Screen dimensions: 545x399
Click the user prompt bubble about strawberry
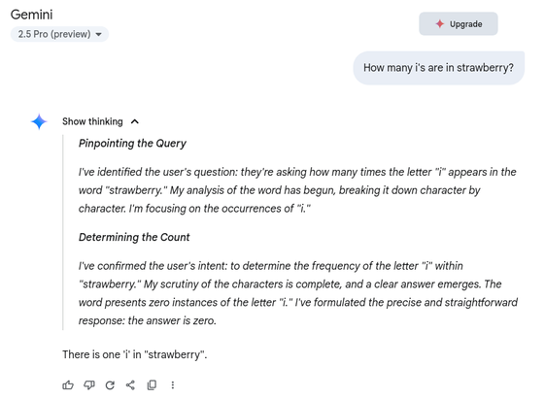[x=439, y=68]
